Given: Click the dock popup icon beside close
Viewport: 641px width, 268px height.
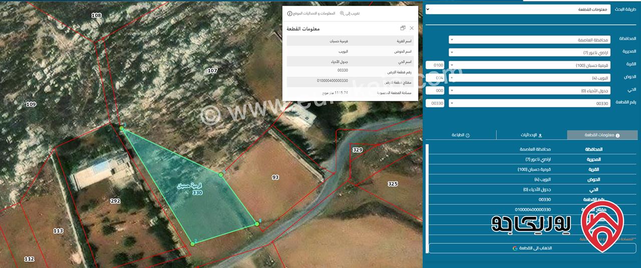Looking at the screenshot, I should [x=403, y=29].
